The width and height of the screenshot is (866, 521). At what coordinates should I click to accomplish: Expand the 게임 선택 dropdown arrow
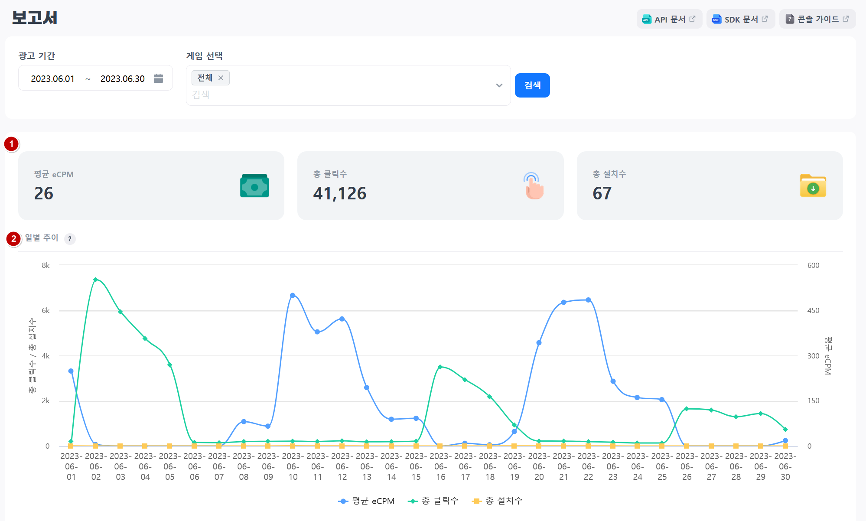499,85
